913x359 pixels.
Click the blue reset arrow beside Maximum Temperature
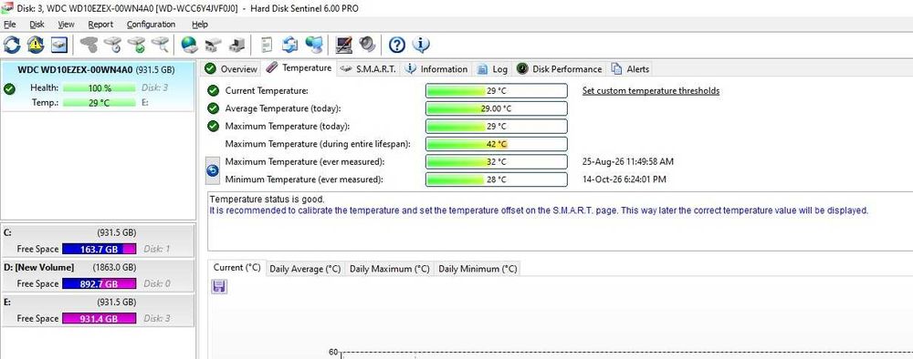click(x=213, y=170)
